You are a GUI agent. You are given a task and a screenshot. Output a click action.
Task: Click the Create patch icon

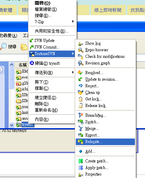(x=81, y=161)
